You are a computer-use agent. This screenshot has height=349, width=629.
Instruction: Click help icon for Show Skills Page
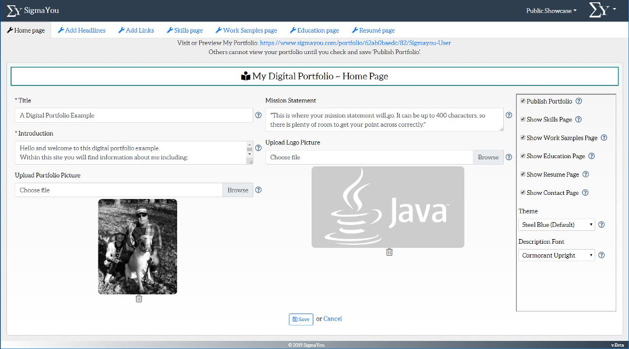pyautogui.click(x=578, y=119)
